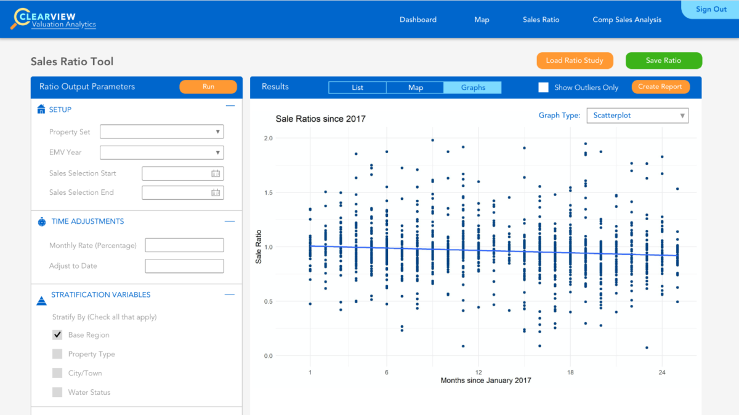Screen dimensions: 739x415
Task: Collapse the Time Adjustments section
Action: pyautogui.click(x=230, y=221)
